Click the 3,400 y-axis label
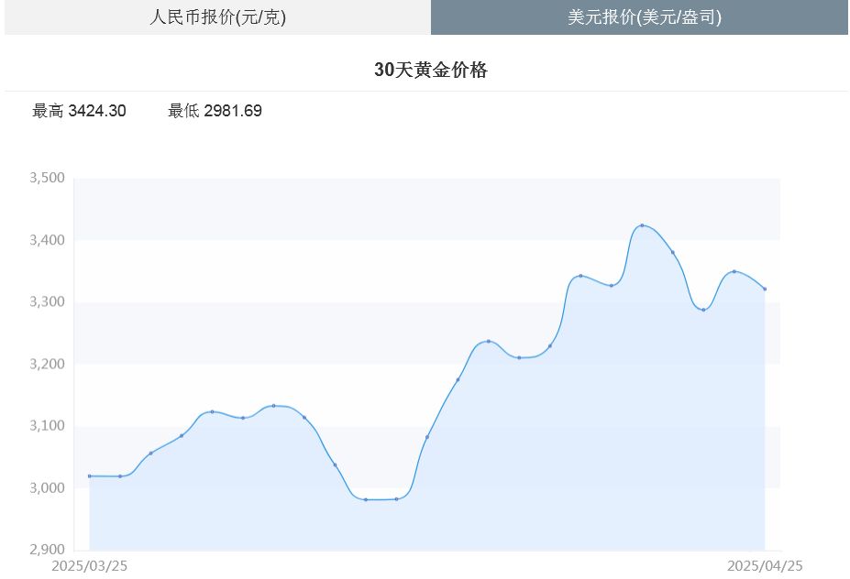This screenshot has width=850, height=579. pos(47,240)
